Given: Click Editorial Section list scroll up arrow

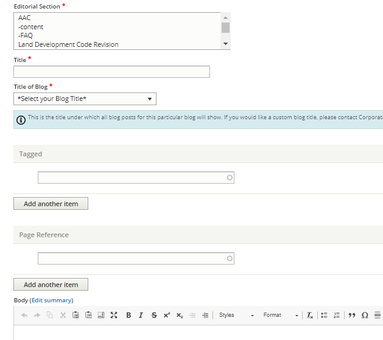Looking at the screenshot, I should [225, 18].
